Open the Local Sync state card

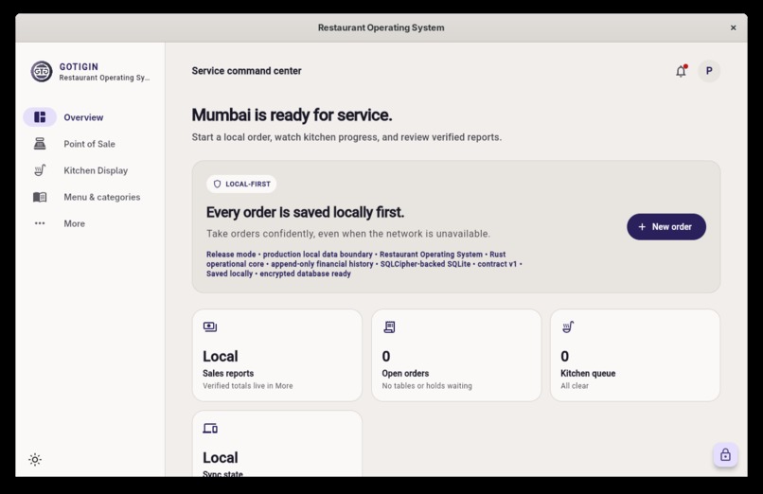pos(276,444)
